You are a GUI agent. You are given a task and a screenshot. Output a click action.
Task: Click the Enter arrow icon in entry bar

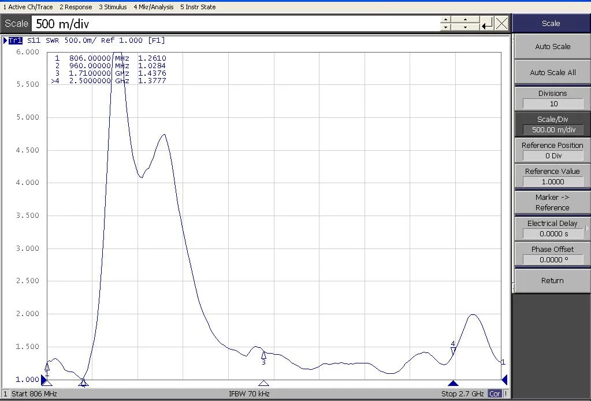[x=487, y=24]
